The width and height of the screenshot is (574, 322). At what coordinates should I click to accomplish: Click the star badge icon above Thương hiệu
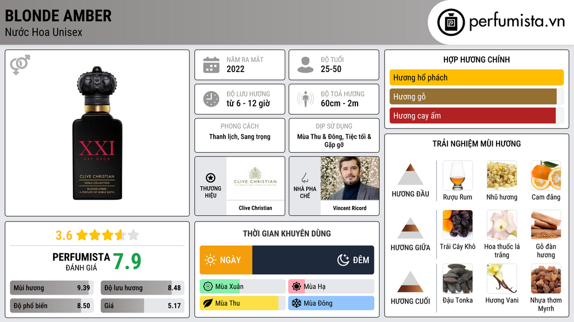click(211, 178)
